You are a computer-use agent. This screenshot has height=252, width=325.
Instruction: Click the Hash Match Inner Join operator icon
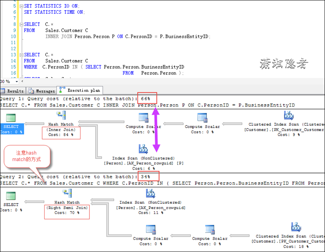tap(61, 116)
